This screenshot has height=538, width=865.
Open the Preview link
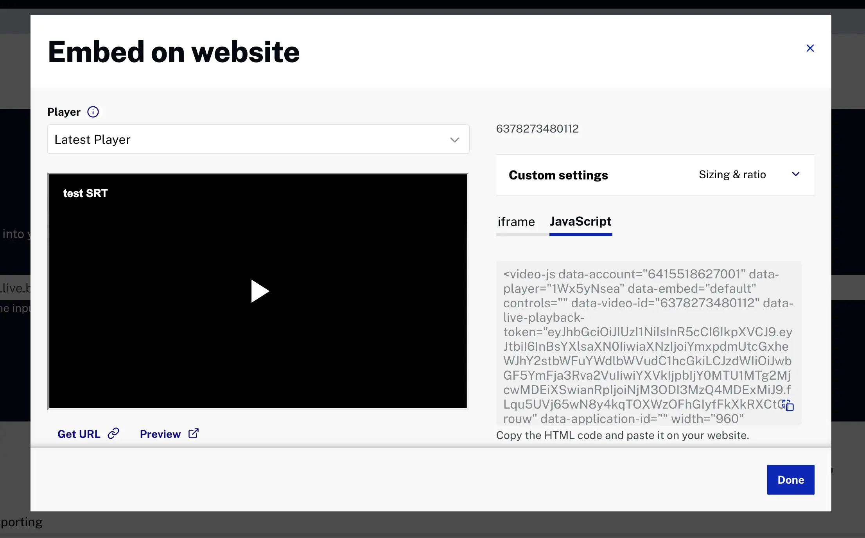pyautogui.click(x=160, y=434)
